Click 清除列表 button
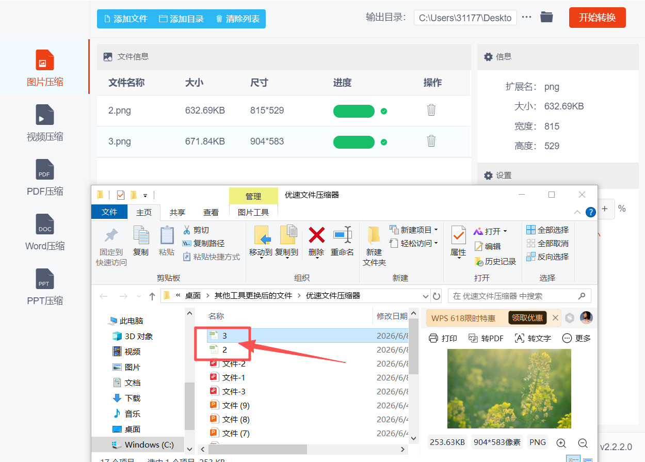 [x=238, y=19]
